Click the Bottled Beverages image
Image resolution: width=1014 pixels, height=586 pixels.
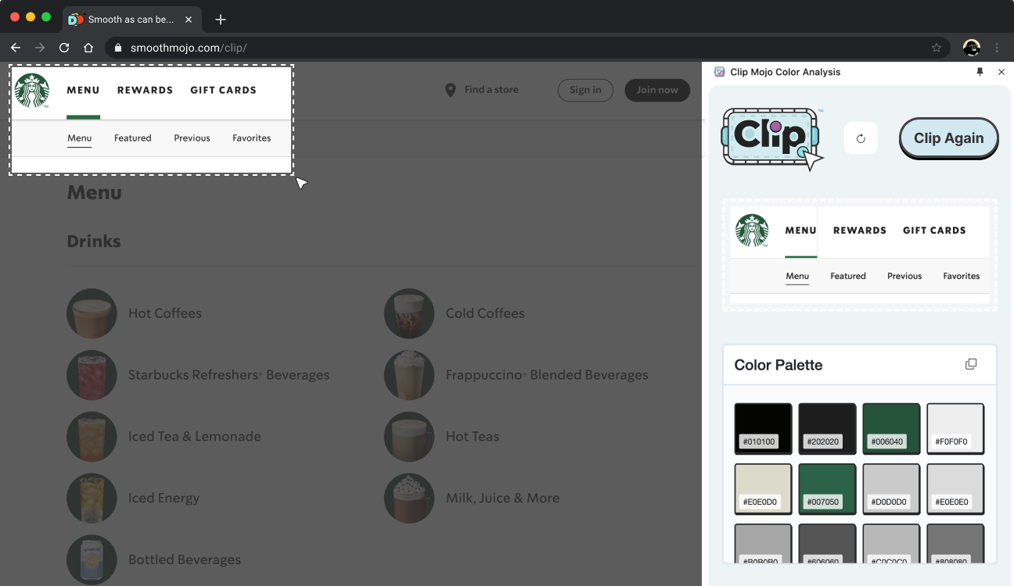(92, 559)
